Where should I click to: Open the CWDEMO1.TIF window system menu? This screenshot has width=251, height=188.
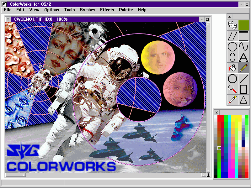(8, 19)
